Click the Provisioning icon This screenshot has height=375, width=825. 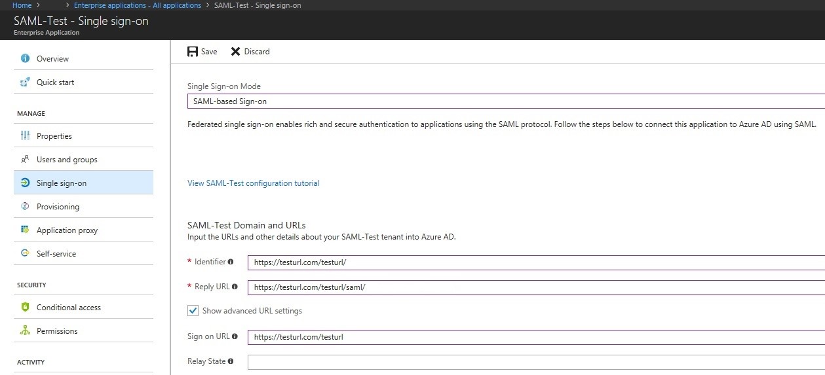[25, 206]
